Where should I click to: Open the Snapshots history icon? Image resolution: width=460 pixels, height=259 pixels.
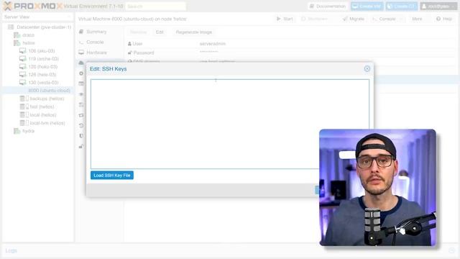coord(81,125)
